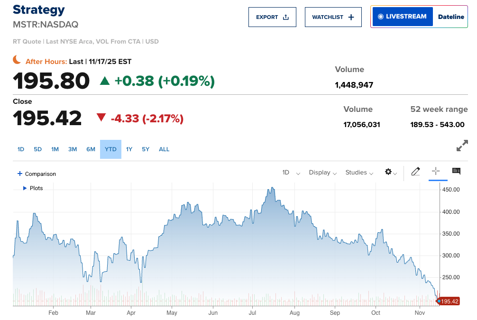Image resolution: width=477 pixels, height=320 pixels.
Task: Click the 195.42 price marker on chart
Action: (449, 301)
